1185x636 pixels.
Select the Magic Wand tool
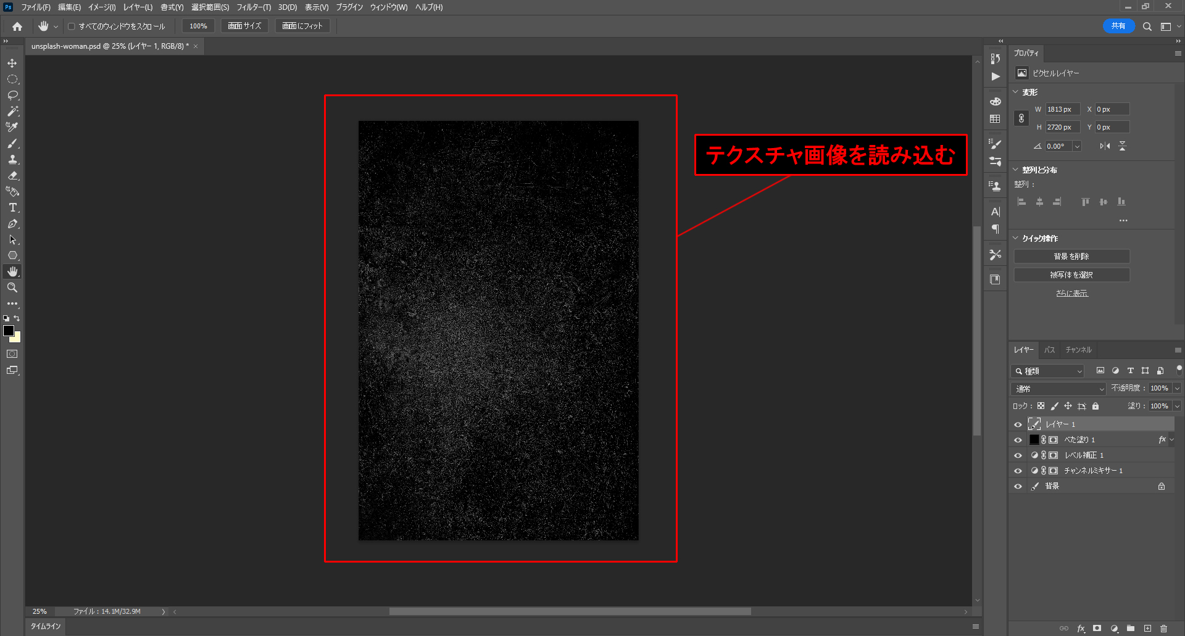(x=12, y=112)
